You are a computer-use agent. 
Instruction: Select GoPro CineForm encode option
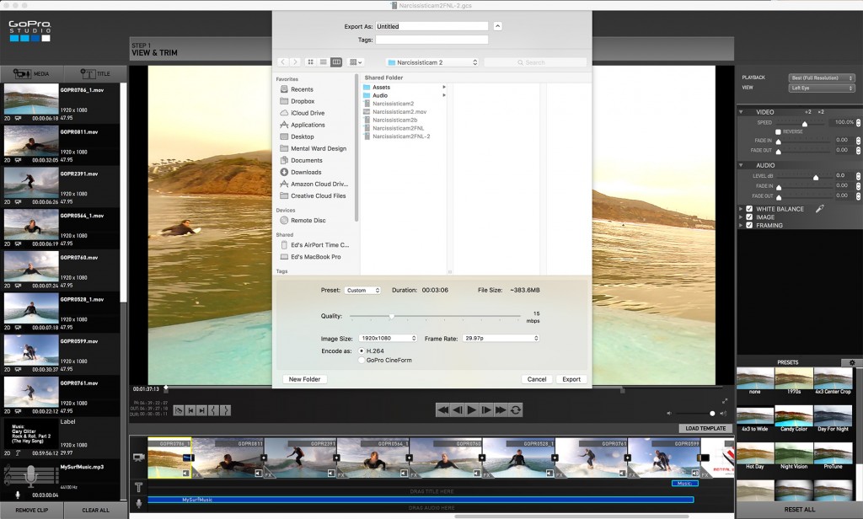click(x=362, y=360)
